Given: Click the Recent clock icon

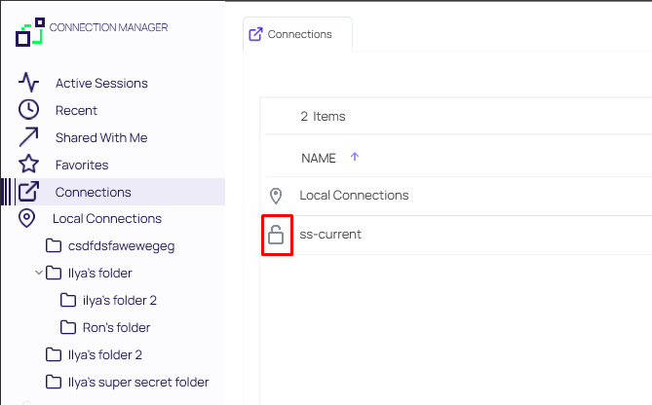Looking at the screenshot, I should click(28, 110).
